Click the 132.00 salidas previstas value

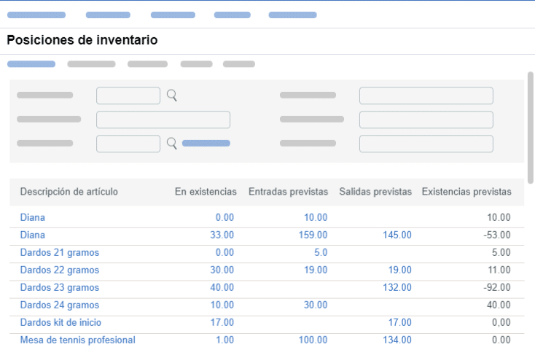pyautogui.click(x=397, y=288)
